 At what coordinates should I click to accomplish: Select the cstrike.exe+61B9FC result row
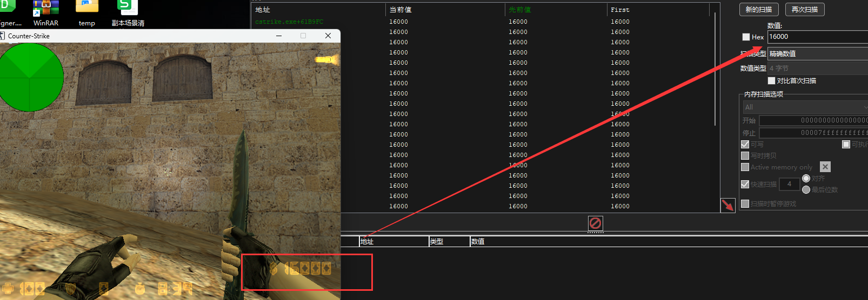click(481, 22)
